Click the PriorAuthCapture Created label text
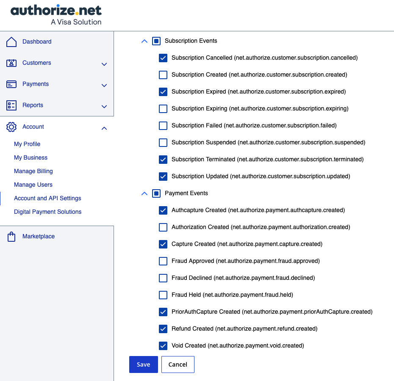The height and width of the screenshot is (381, 394). 272,312
